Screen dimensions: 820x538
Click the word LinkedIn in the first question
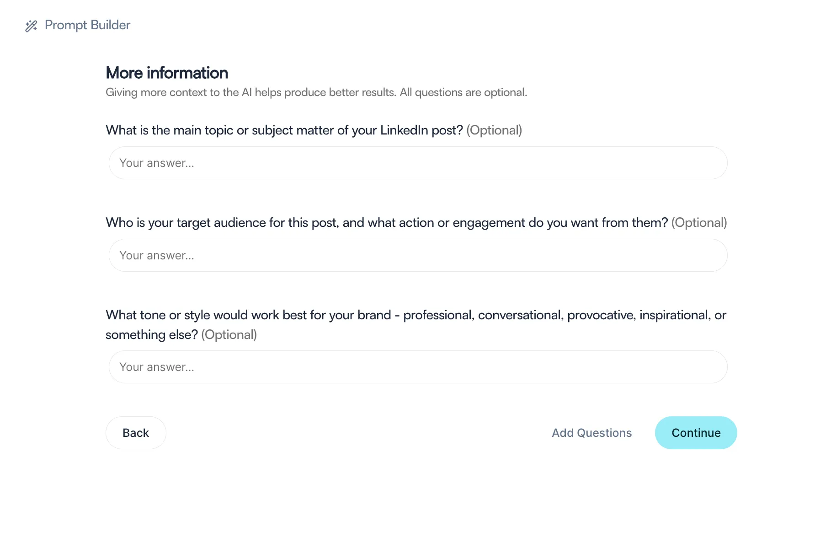pos(404,130)
